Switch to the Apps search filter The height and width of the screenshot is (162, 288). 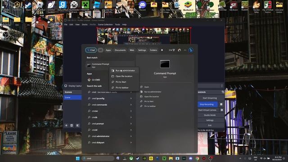click(x=108, y=50)
